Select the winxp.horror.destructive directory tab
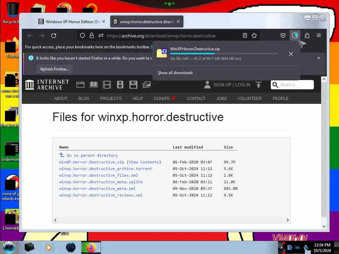This screenshot has height=254, width=339. pyautogui.click(x=147, y=21)
